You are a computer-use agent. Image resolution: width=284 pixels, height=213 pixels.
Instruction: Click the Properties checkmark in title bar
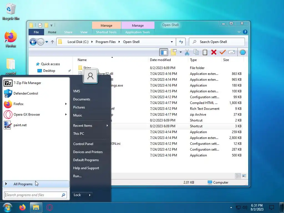click(x=40, y=25)
